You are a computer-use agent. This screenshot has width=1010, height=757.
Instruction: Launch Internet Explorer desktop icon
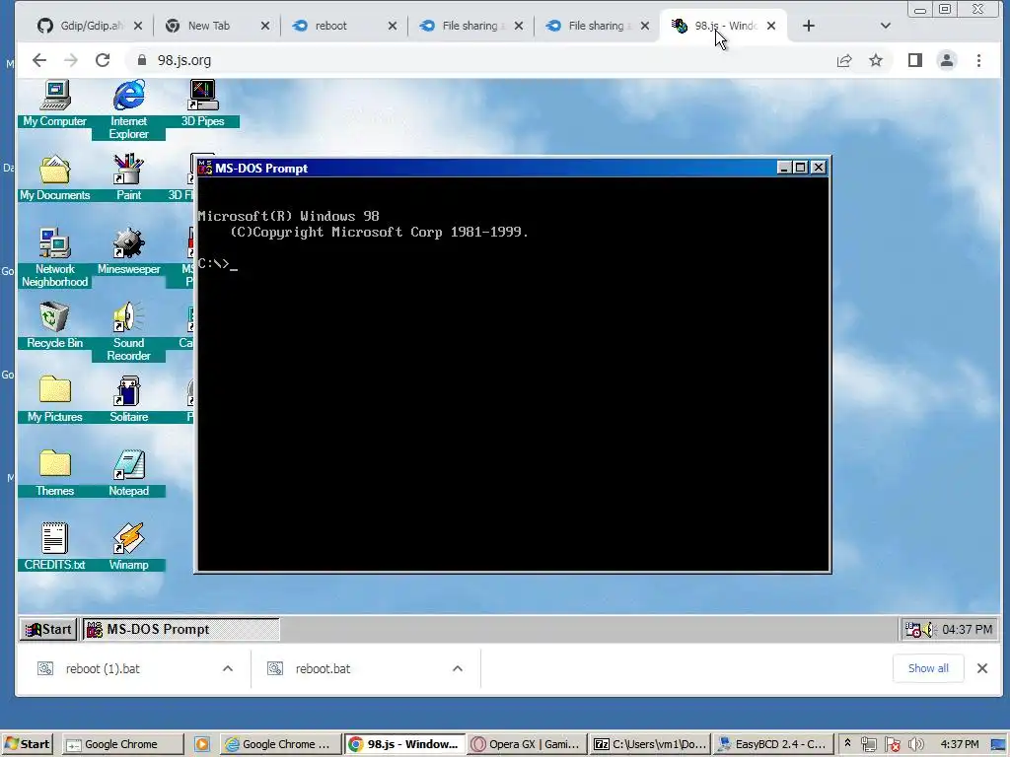(129, 108)
